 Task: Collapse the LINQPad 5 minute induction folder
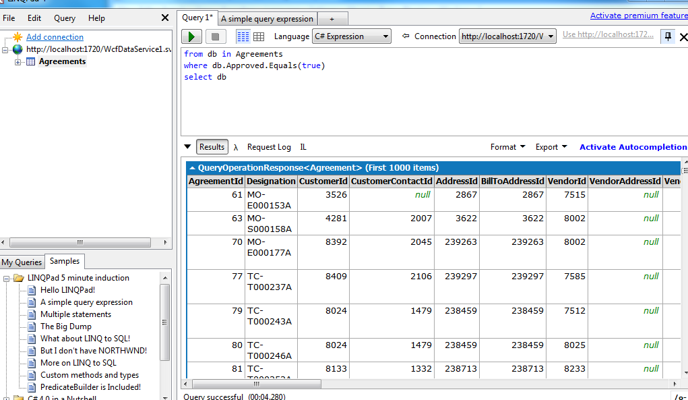point(7,279)
